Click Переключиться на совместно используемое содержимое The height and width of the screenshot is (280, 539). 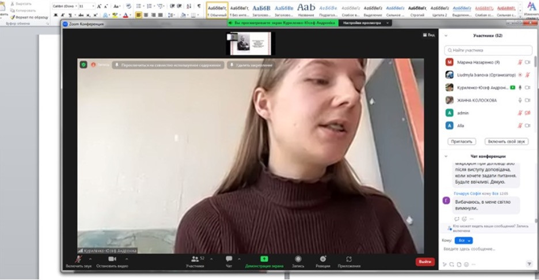(168, 65)
